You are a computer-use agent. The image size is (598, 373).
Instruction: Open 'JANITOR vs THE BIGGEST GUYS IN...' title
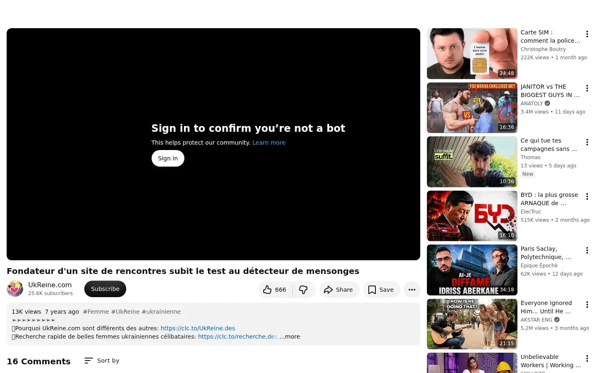click(550, 91)
